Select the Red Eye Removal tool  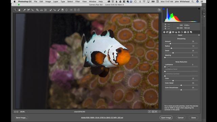coord(55,10)
